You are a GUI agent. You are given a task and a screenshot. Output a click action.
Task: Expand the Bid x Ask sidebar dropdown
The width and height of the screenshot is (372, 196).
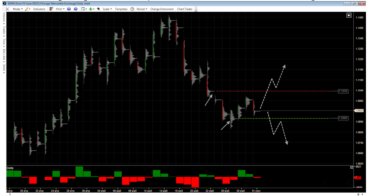4,56
